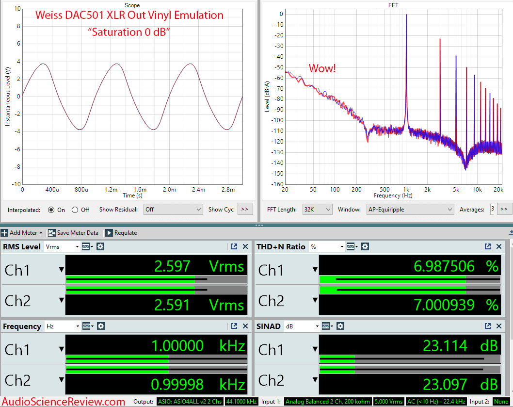Open Add Meter dropdown arrow
Viewport: 513px width, 407px height.
click(x=41, y=233)
